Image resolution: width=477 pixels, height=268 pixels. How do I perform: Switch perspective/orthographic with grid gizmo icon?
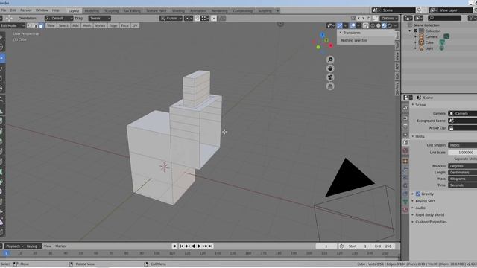(x=330, y=86)
